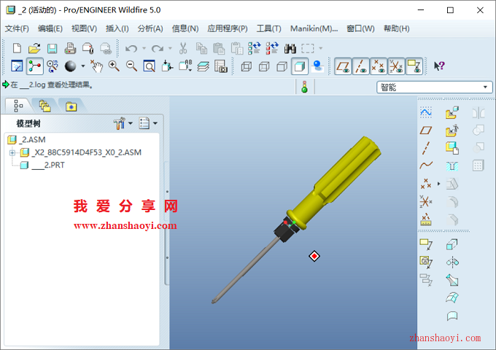Add component to assembly icon
The image size is (496, 350).
click(x=452, y=112)
